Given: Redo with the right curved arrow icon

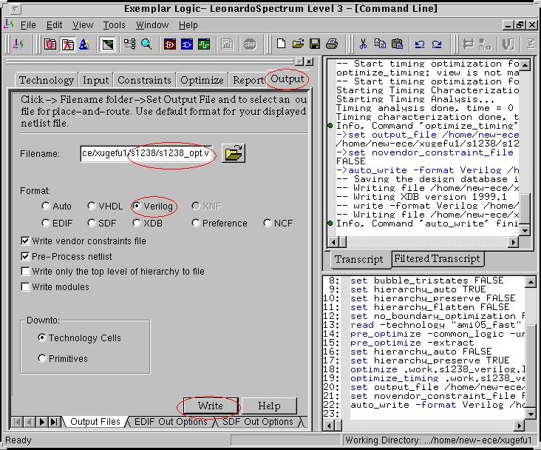Looking at the screenshot, I should [437, 44].
